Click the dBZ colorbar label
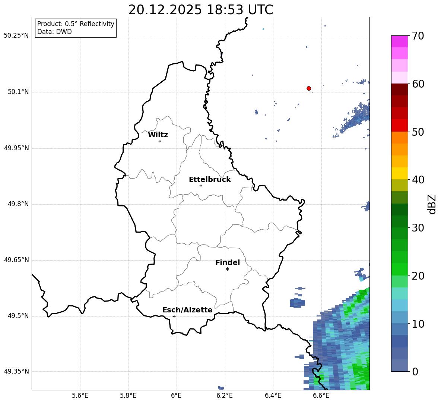The image size is (441, 403). [x=432, y=204]
